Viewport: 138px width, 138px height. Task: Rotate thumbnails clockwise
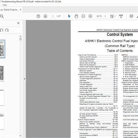coord(7,30)
